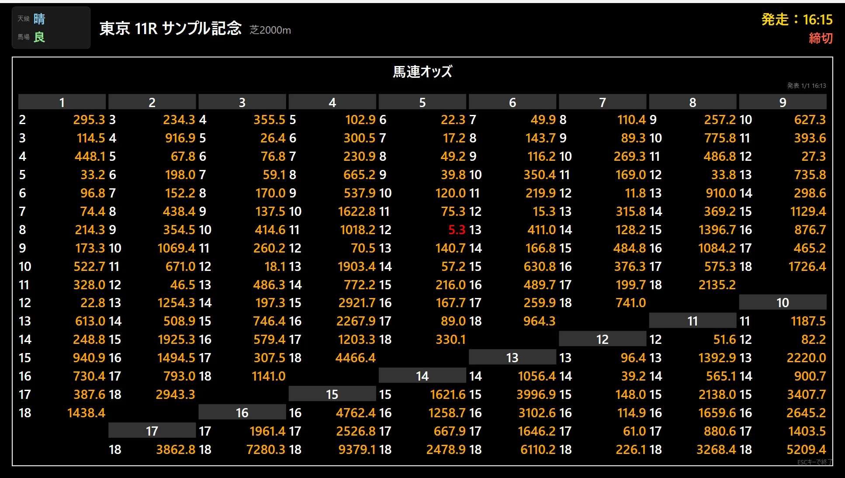Click the 馬連オッズ table title
Image resolution: width=845 pixels, height=478 pixels.
tap(422, 71)
